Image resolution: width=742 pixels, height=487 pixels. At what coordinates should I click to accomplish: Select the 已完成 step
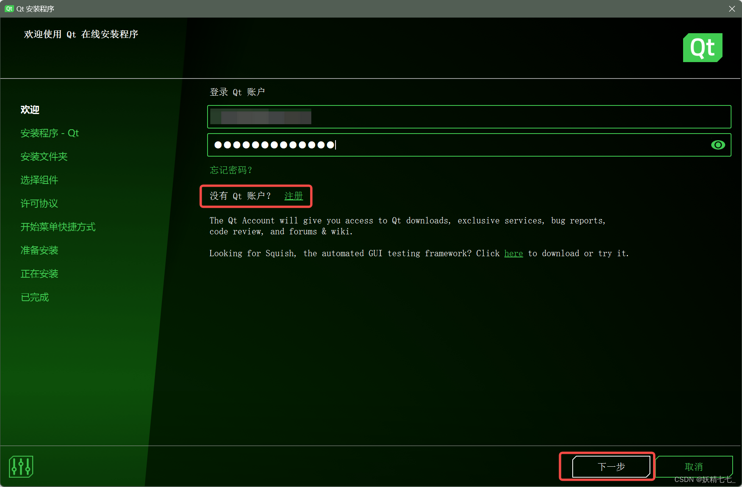click(x=35, y=297)
